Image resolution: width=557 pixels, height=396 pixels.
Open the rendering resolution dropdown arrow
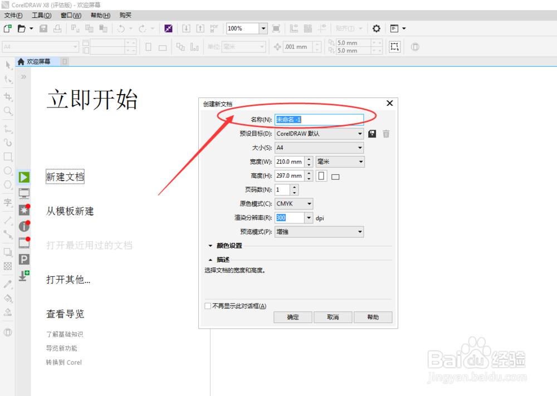pos(309,218)
